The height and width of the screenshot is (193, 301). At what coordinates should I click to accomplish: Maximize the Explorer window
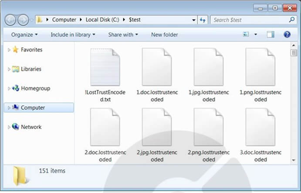pos(275,8)
